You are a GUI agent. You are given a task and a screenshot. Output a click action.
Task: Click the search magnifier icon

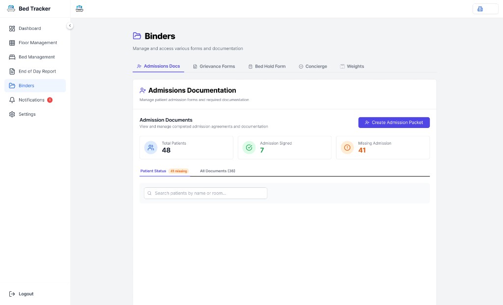pyautogui.click(x=149, y=193)
